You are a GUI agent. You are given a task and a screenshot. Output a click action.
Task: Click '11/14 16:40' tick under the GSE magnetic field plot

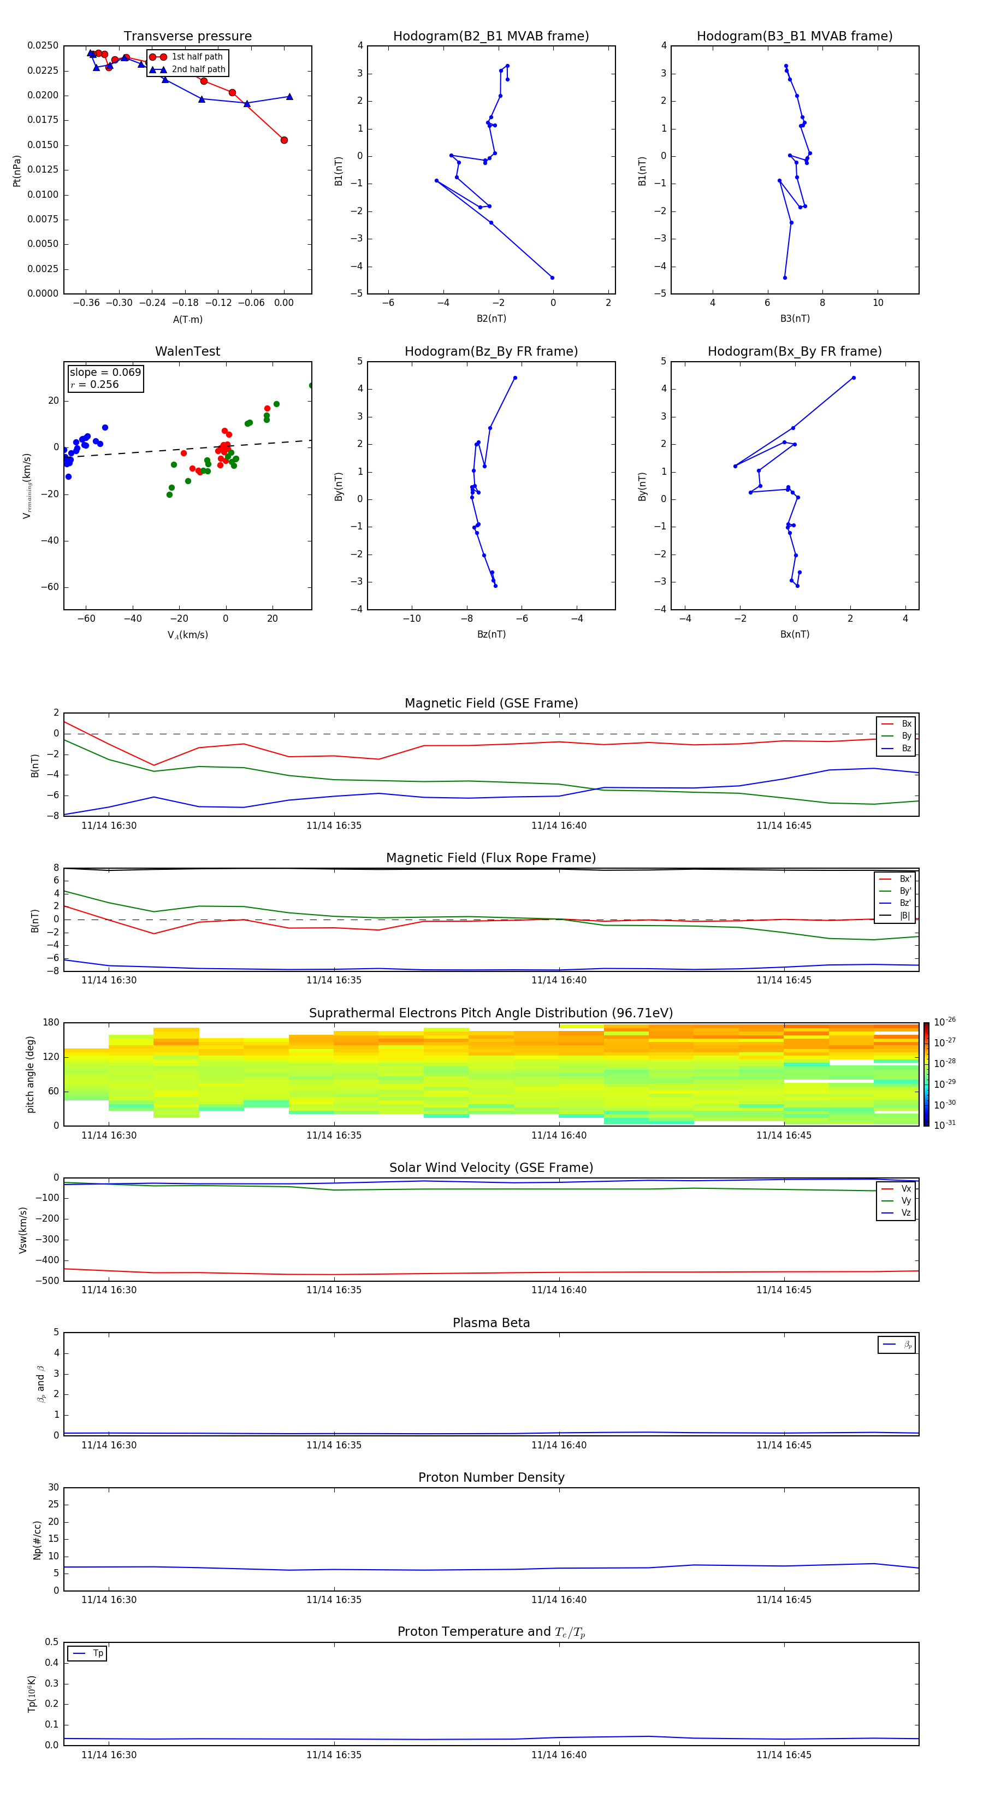(559, 826)
